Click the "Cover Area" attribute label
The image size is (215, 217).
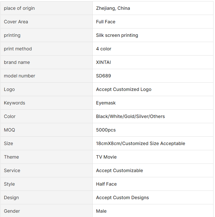16,22
